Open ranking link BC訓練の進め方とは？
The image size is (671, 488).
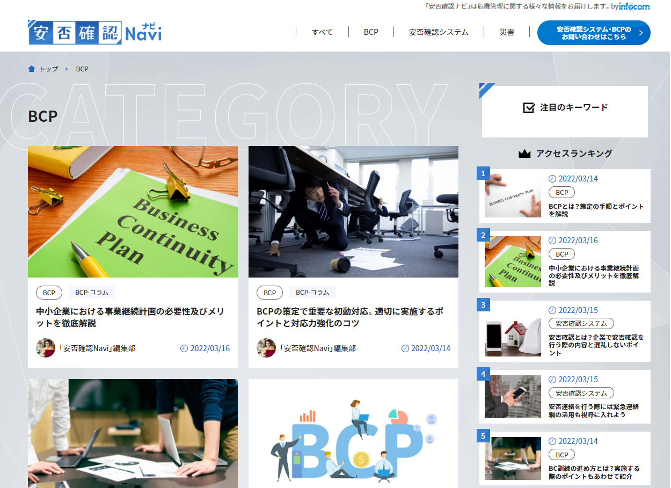[594, 472]
